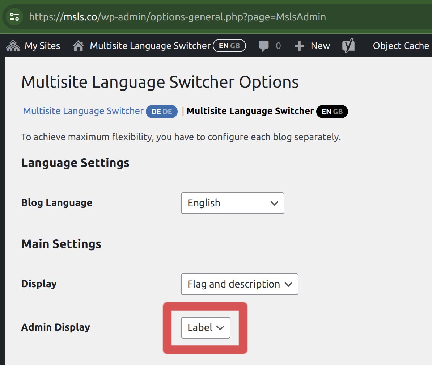Open the Admin Display Label dropdown

coord(206,327)
